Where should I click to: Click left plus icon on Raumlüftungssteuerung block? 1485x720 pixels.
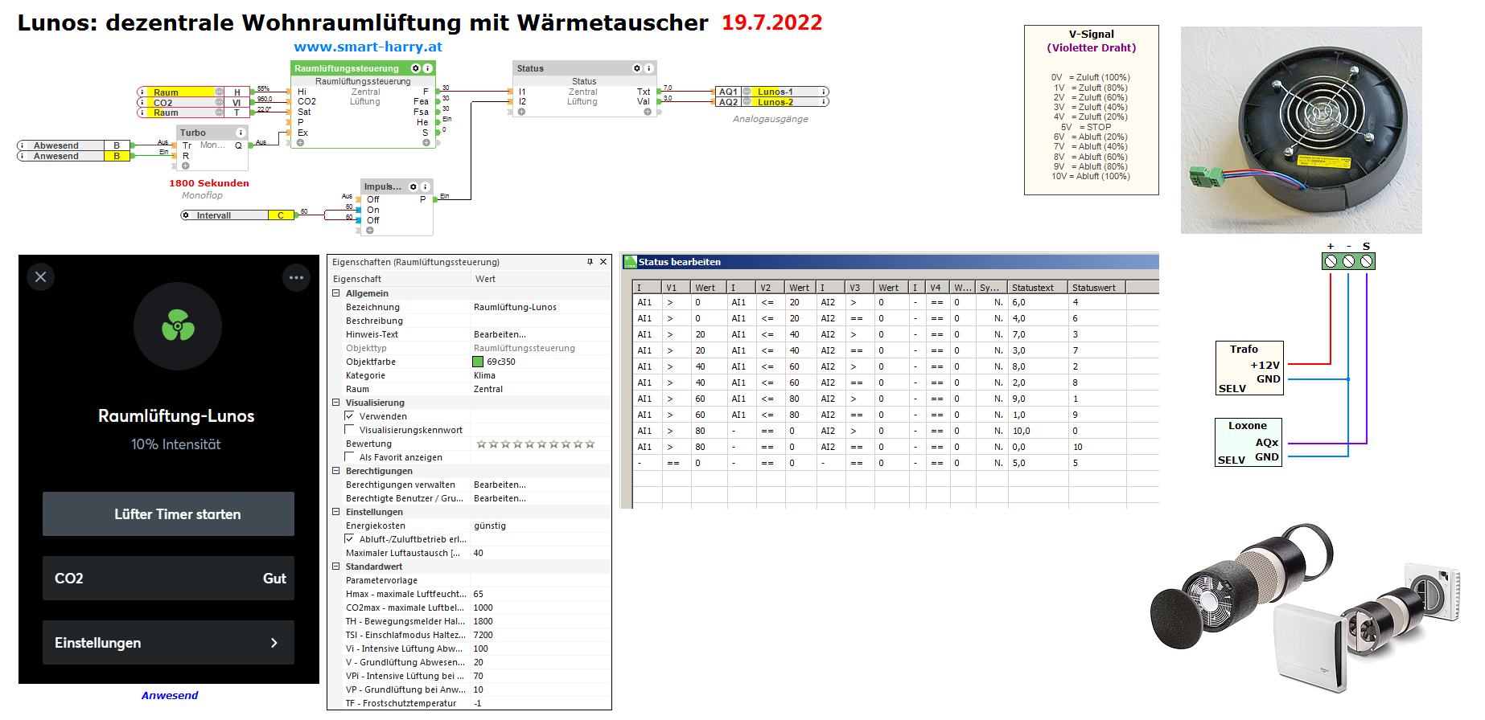pyautogui.click(x=300, y=143)
